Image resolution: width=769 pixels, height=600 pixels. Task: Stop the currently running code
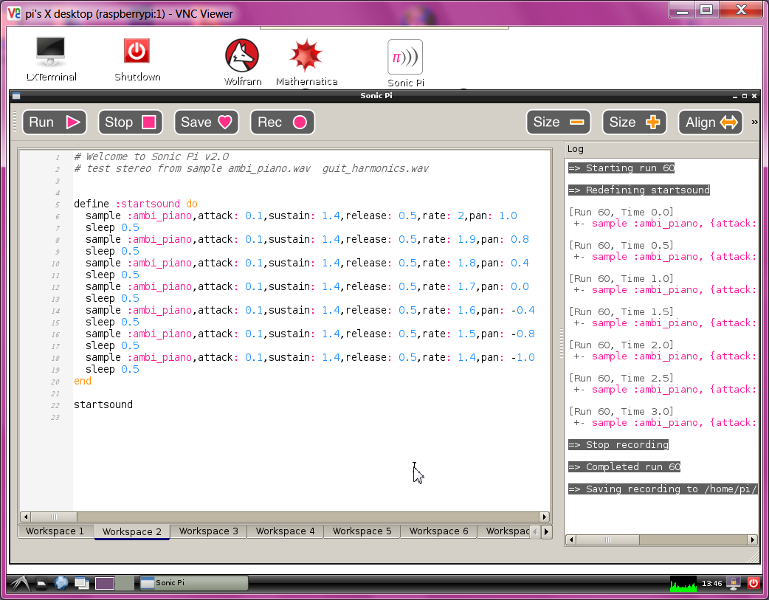[131, 123]
